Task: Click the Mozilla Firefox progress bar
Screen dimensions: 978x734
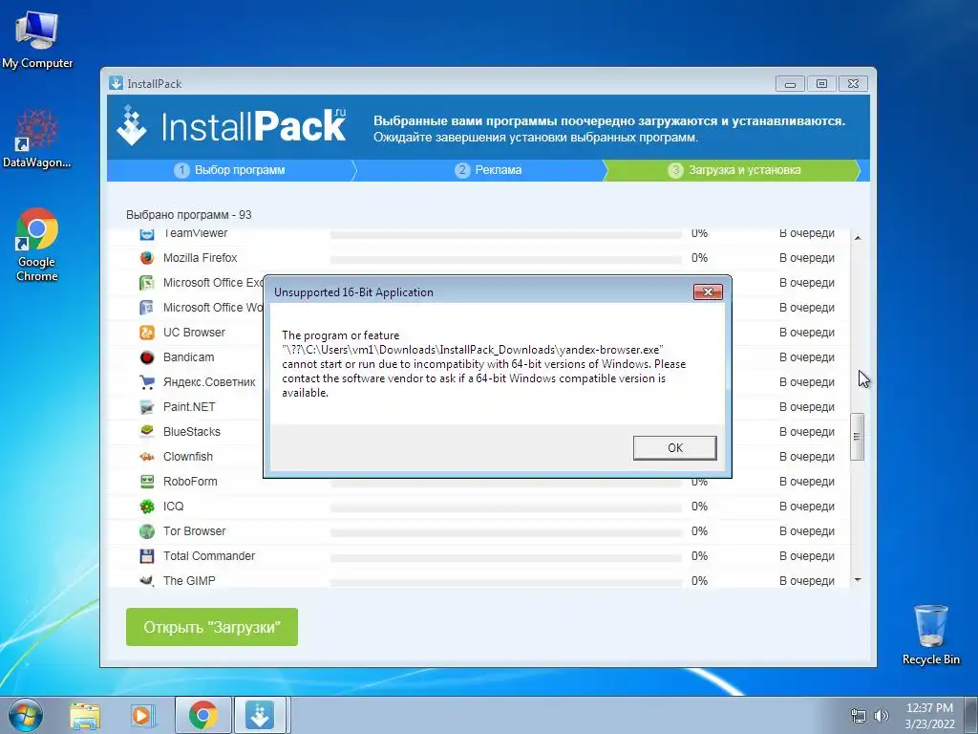Action: (x=506, y=259)
